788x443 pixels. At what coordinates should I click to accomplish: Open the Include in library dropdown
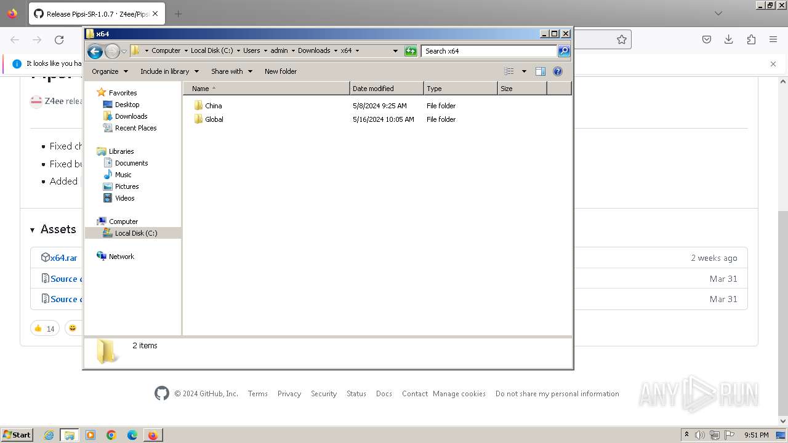click(x=169, y=71)
